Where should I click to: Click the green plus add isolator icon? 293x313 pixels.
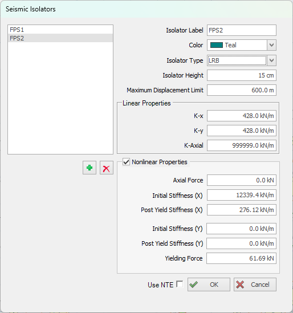point(89,168)
